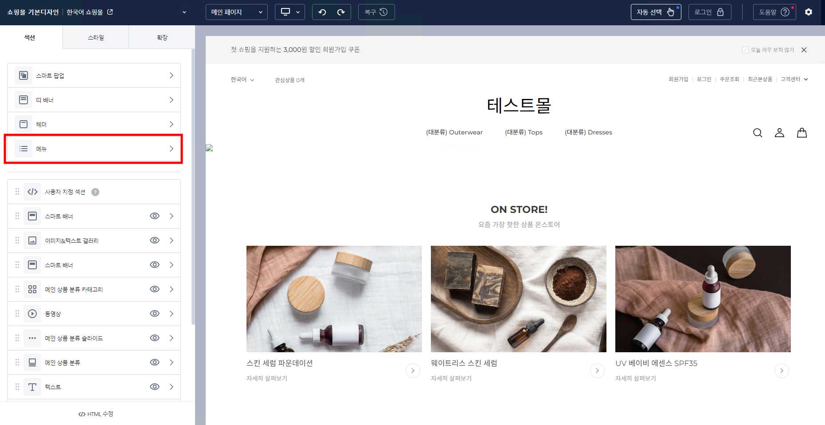Open the 메인 페이지 page dropdown
This screenshot has height=425, width=825.
click(x=237, y=12)
